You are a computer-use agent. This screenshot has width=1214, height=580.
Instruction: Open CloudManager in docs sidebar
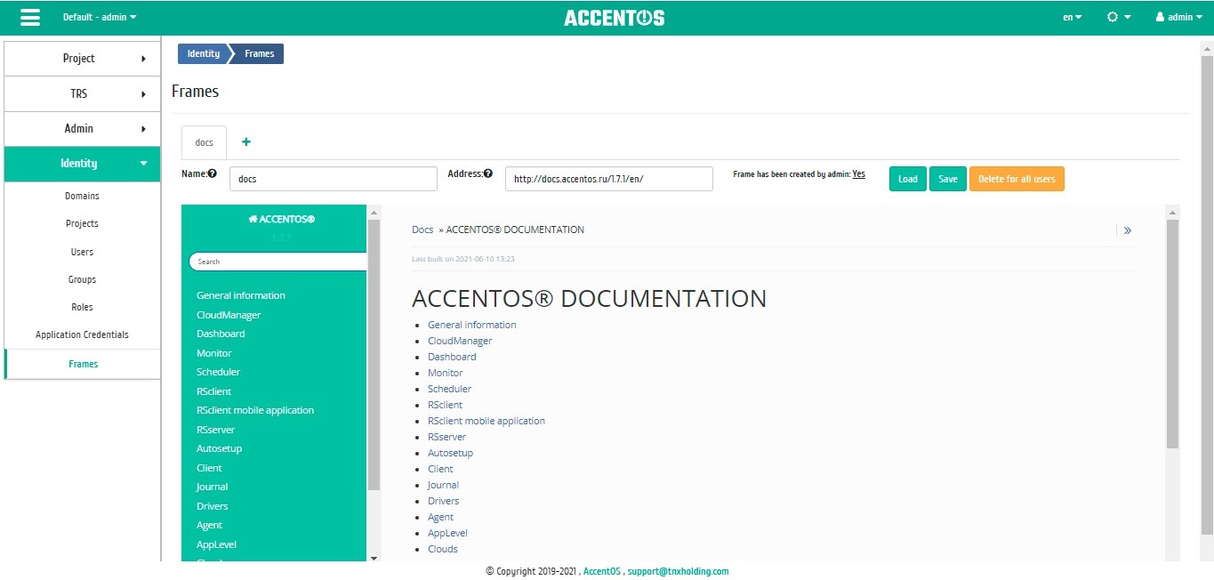229,315
